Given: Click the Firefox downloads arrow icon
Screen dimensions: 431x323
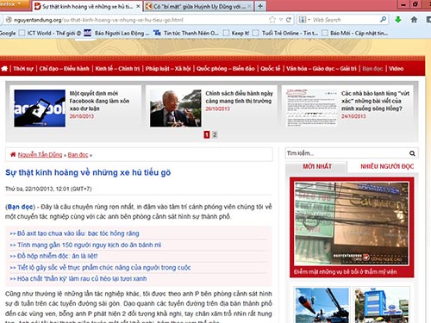Looking at the screenshot, I should point(398,20).
